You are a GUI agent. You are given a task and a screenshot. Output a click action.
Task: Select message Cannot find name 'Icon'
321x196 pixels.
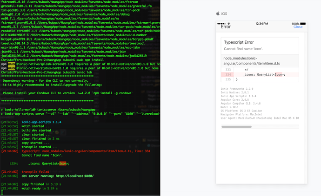pyautogui.click(x=243, y=49)
